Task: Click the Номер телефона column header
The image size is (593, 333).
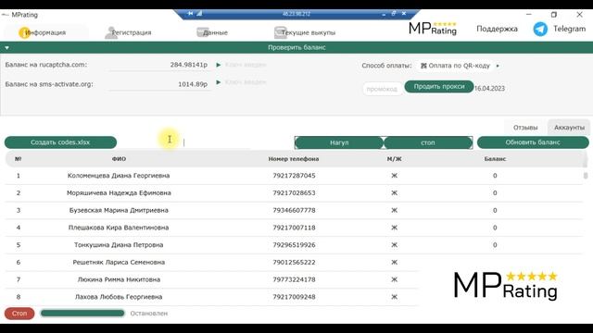Action: click(x=294, y=159)
